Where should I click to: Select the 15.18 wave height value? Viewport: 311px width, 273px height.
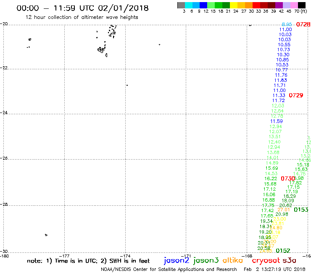303,165
